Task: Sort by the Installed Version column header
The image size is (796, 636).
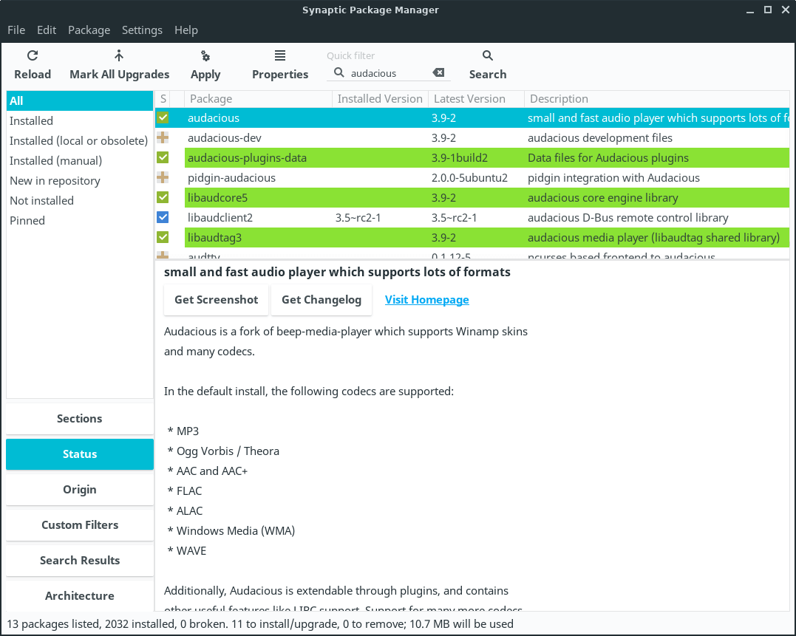Action: [x=379, y=99]
